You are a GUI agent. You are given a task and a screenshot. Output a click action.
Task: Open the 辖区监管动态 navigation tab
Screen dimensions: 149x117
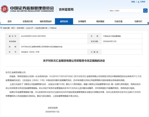(x=46, y=21)
